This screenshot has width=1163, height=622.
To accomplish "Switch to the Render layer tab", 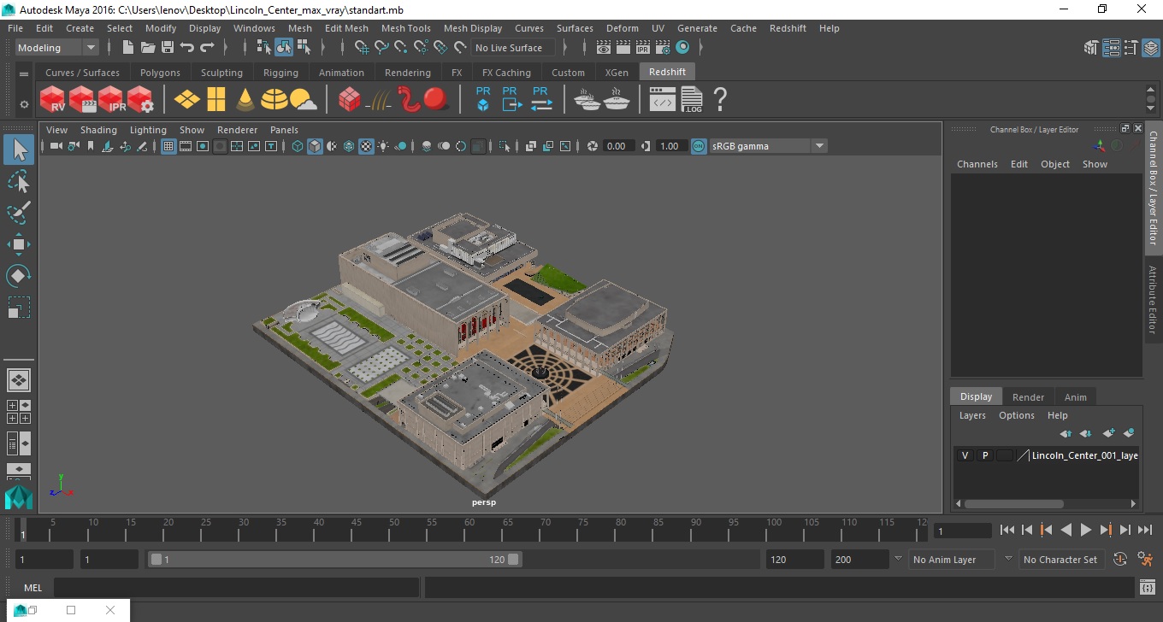I will 1028,397.
